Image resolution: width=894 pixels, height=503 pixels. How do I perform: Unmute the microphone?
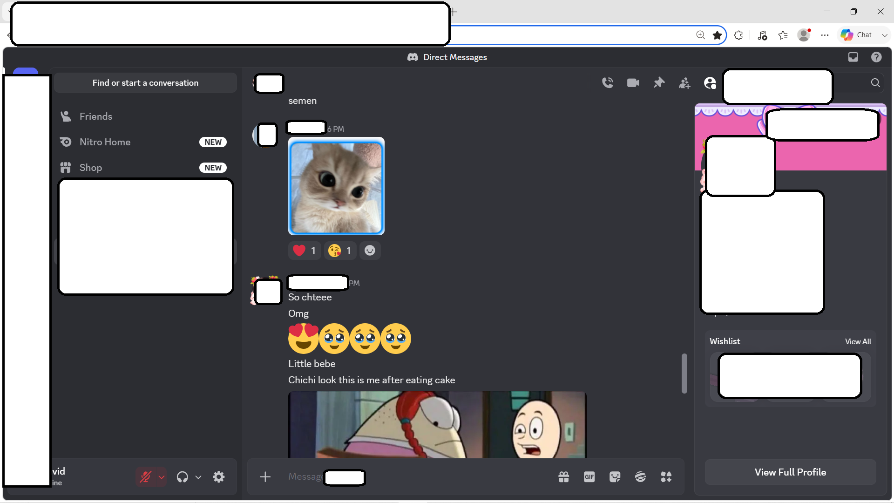[145, 477]
